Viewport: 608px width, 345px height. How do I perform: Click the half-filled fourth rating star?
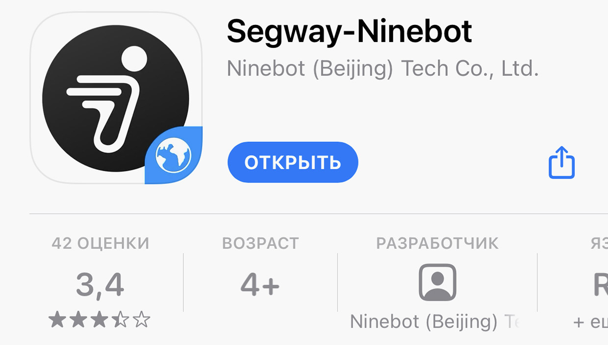(120, 321)
